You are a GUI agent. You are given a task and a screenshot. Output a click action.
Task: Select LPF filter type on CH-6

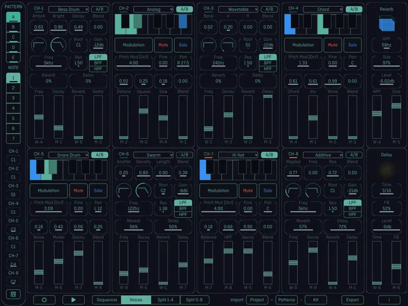tap(183, 203)
